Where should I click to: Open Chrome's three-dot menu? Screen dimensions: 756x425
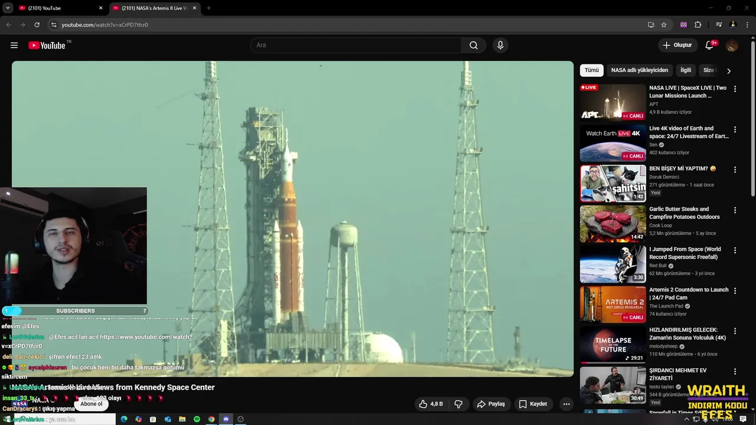pos(747,25)
